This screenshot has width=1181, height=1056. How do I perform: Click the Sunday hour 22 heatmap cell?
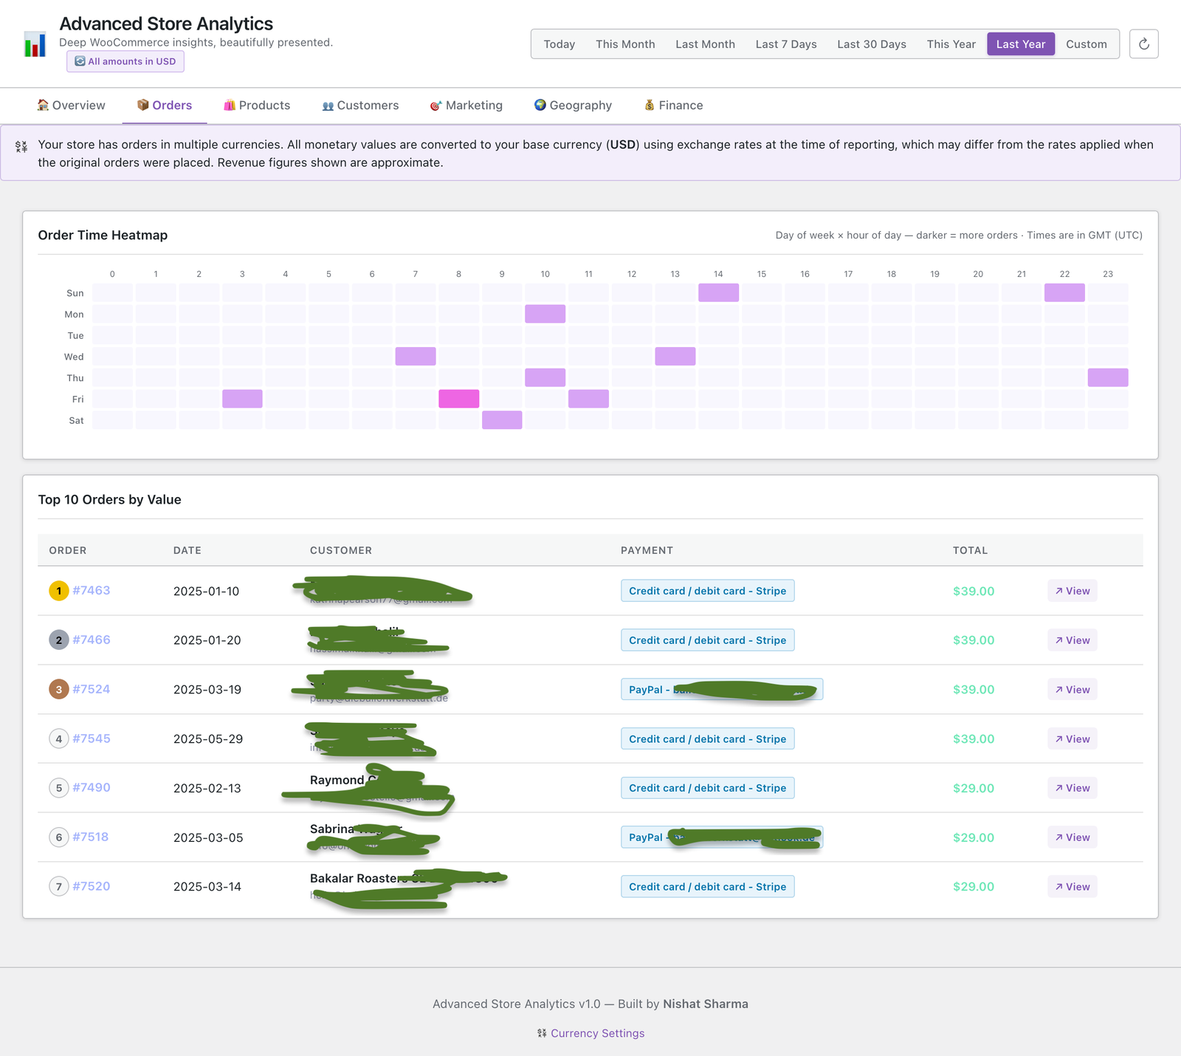tap(1064, 292)
